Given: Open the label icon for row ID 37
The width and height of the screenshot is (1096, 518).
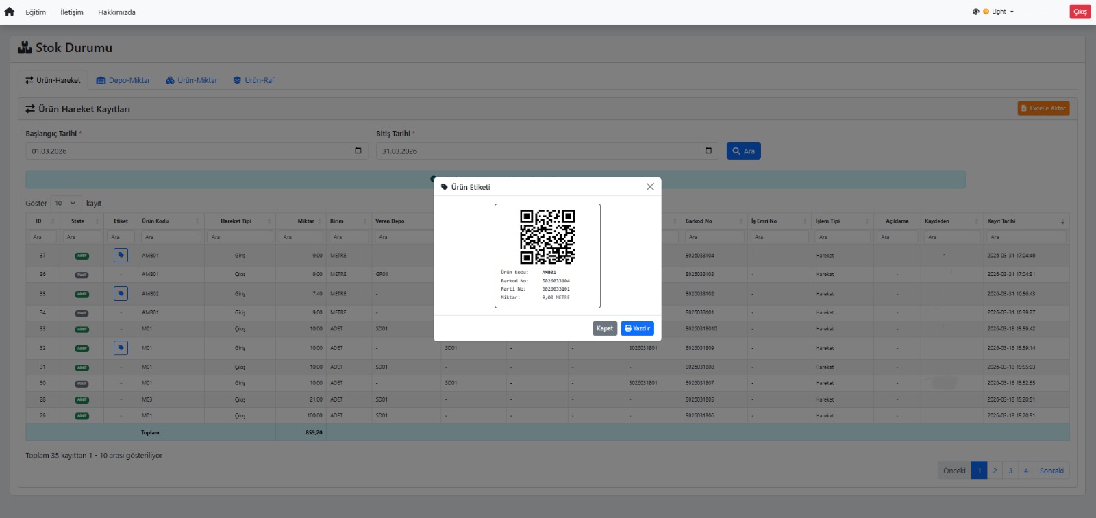Looking at the screenshot, I should click(121, 256).
